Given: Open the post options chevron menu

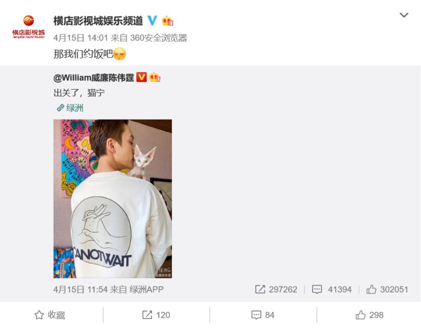Looking at the screenshot, I should (404, 15).
